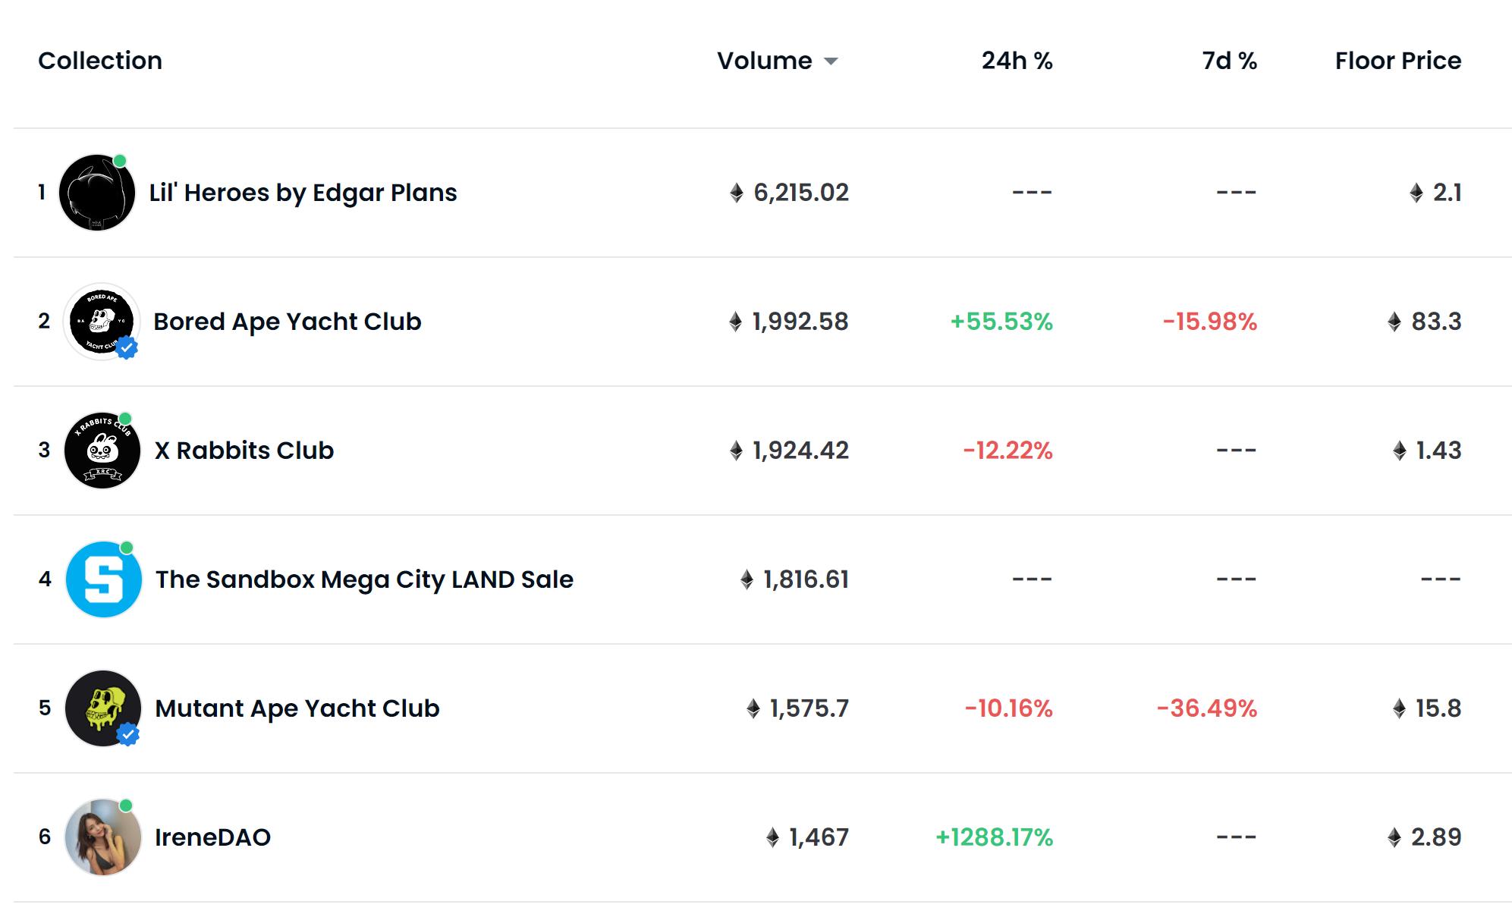This screenshot has height=917, width=1512.
Task: Click the Bored Ape Yacht Club avatar
Action: click(x=102, y=321)
